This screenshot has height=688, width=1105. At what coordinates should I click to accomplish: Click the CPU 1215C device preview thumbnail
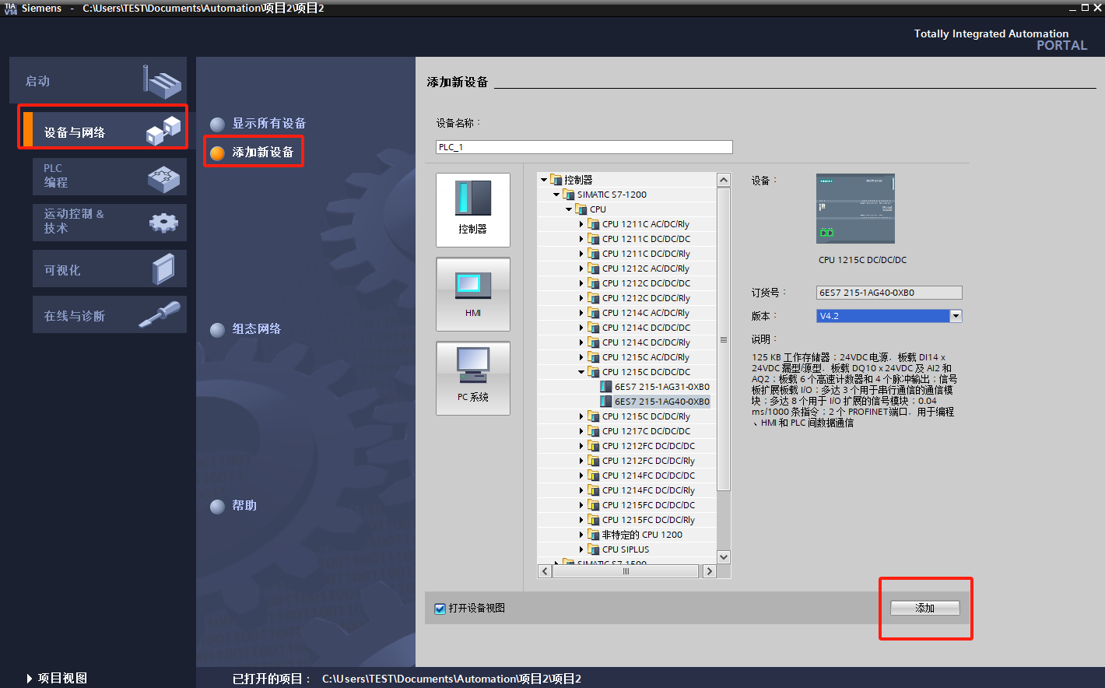click(855, 209)
